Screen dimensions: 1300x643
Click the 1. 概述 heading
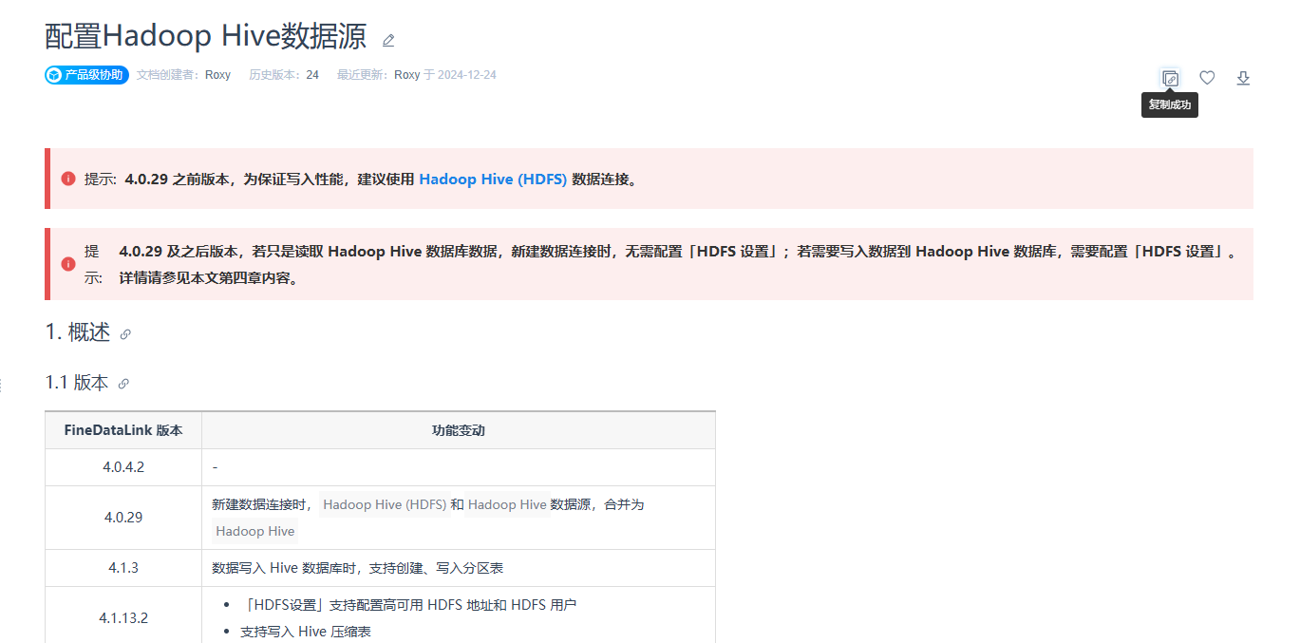[78, 332]
